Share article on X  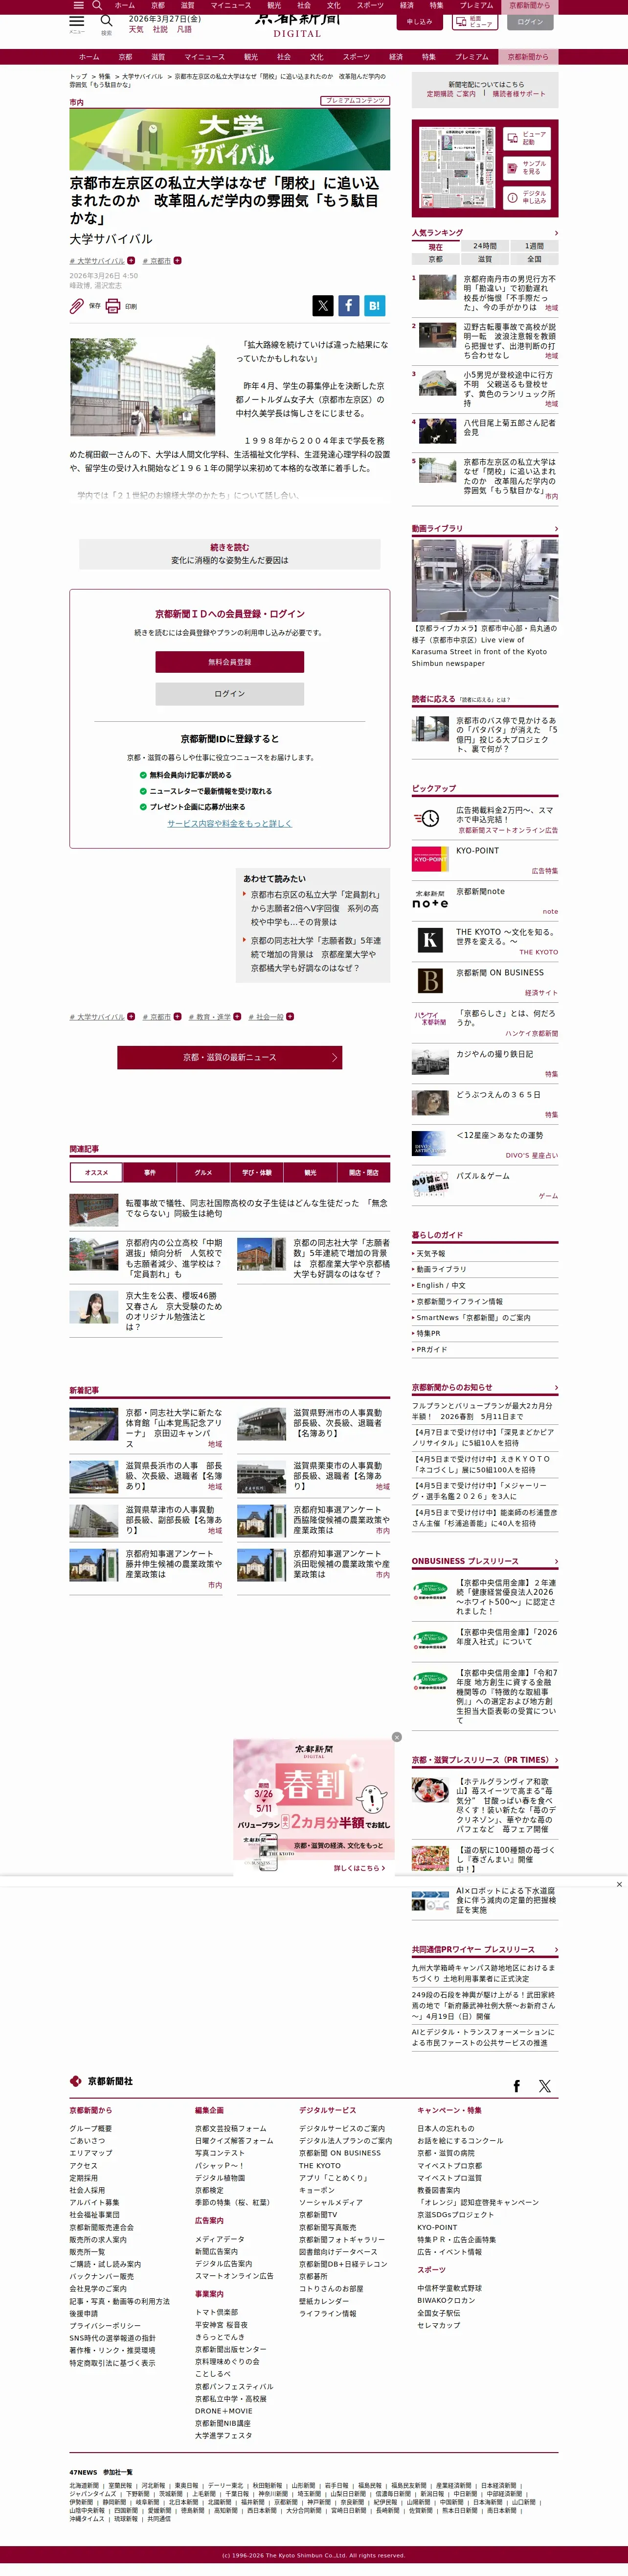322,306
